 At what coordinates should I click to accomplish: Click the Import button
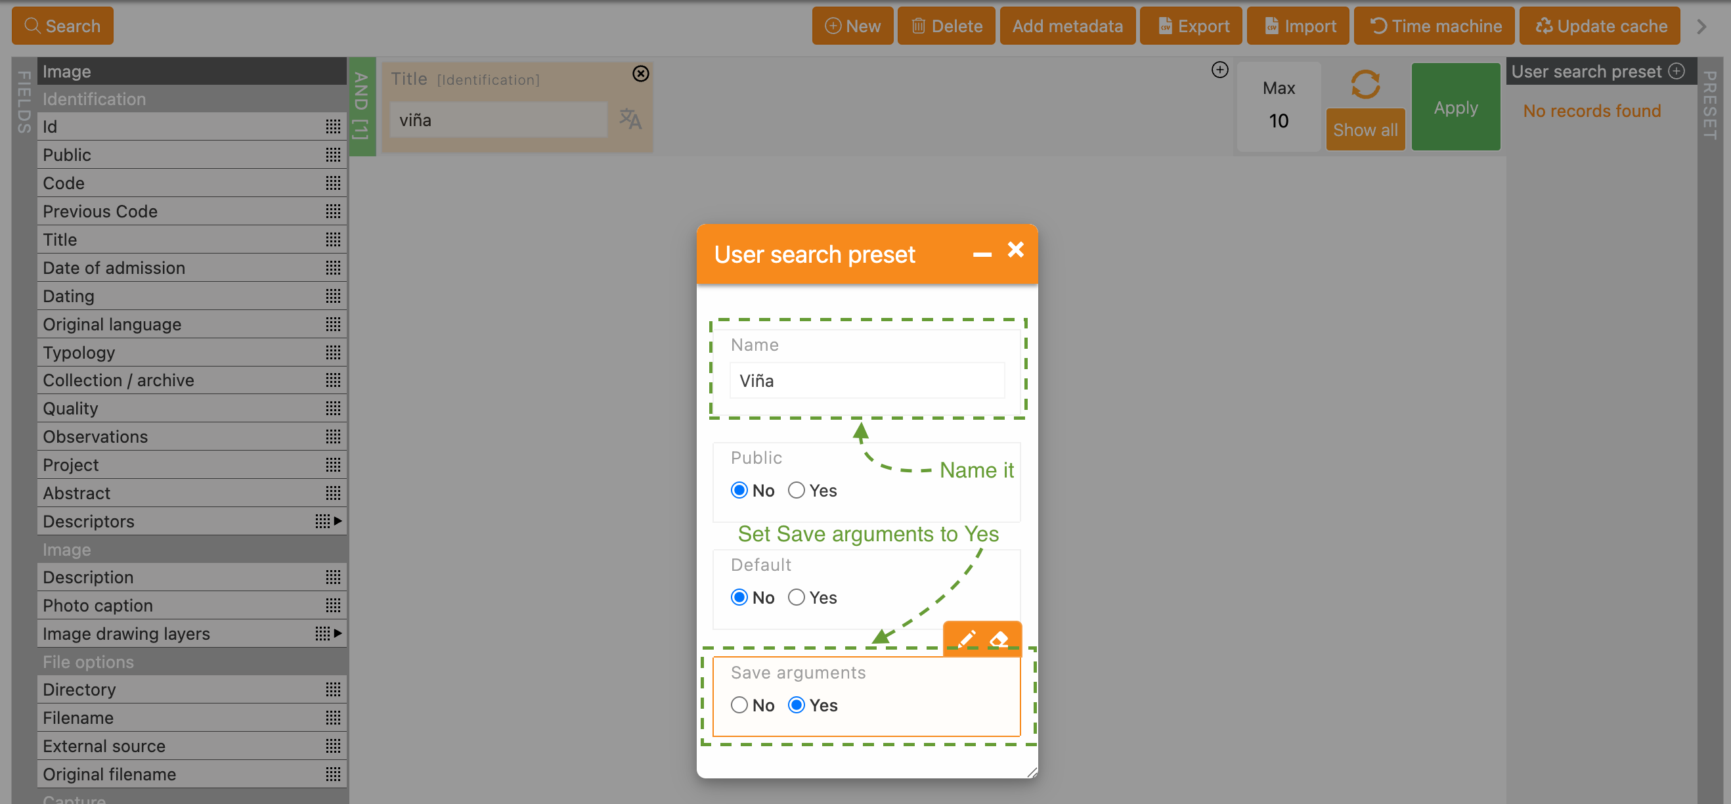(x=1298, y=26)
